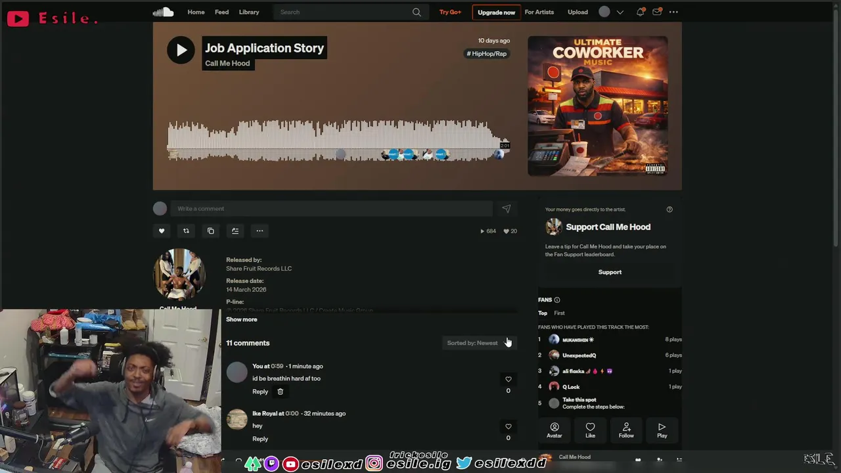Image resolution: width=841 pixels, height=473 pixels.
Task: Click the Follow step button
Action: tap(626, 431)
